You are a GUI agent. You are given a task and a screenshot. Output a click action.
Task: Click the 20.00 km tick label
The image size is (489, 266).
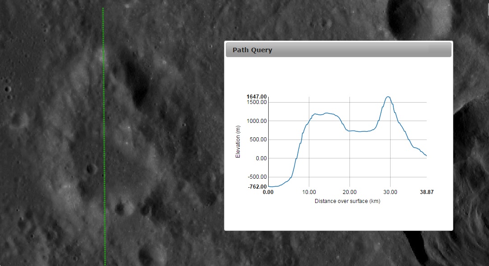[x=349, y=192]
